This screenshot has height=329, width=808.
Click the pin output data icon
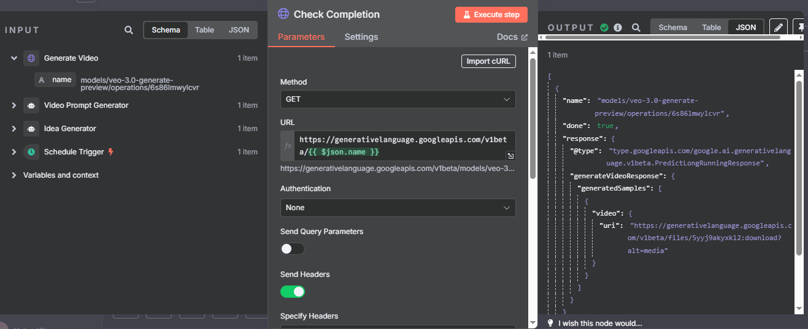click(801, 28)
